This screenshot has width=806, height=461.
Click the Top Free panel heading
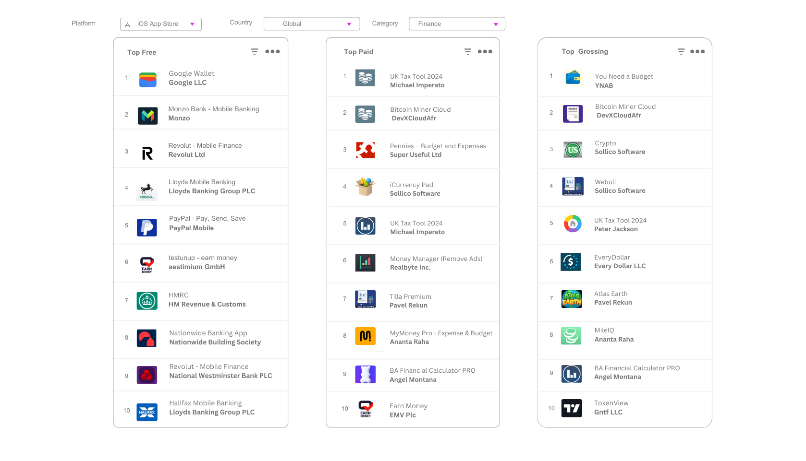(x=142, y=52)
